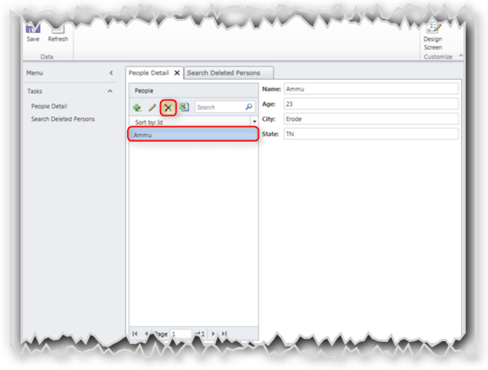488x370 pixels.
Task: Close the People Detail tab
Action: tap(177, 73)
